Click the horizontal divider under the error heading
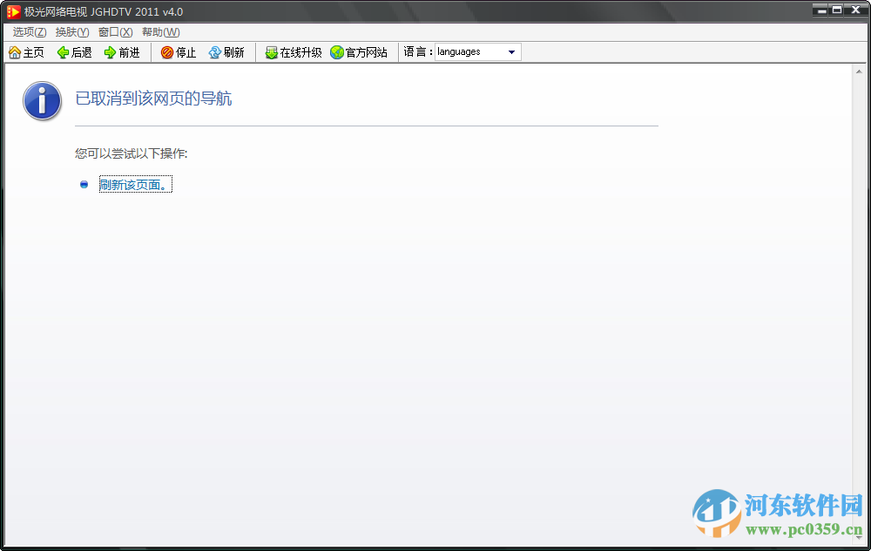871x551 pixels. [x=366, y=125]
